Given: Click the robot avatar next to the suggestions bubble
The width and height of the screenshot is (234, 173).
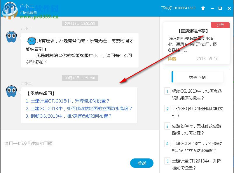Looking at the screenshot, I should click(x=11, y=92).
